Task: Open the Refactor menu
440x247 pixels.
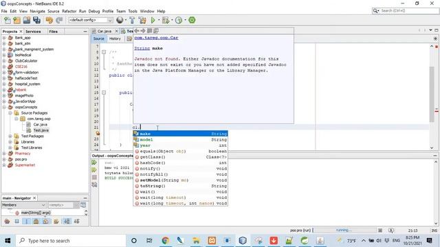Action: point(69,11)
